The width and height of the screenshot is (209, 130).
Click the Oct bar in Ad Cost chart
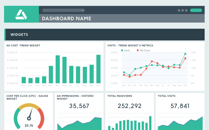click(x=98, y=69)
